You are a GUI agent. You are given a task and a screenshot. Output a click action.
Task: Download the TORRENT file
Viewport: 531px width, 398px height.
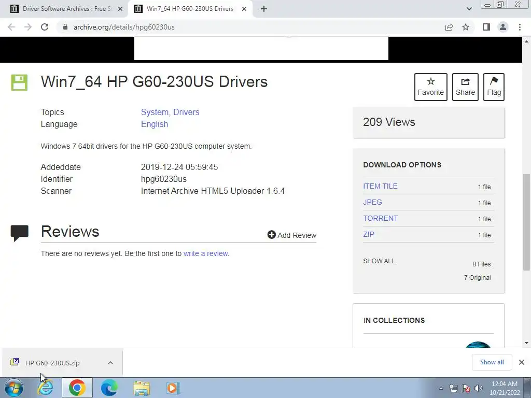tap(380, 218)
